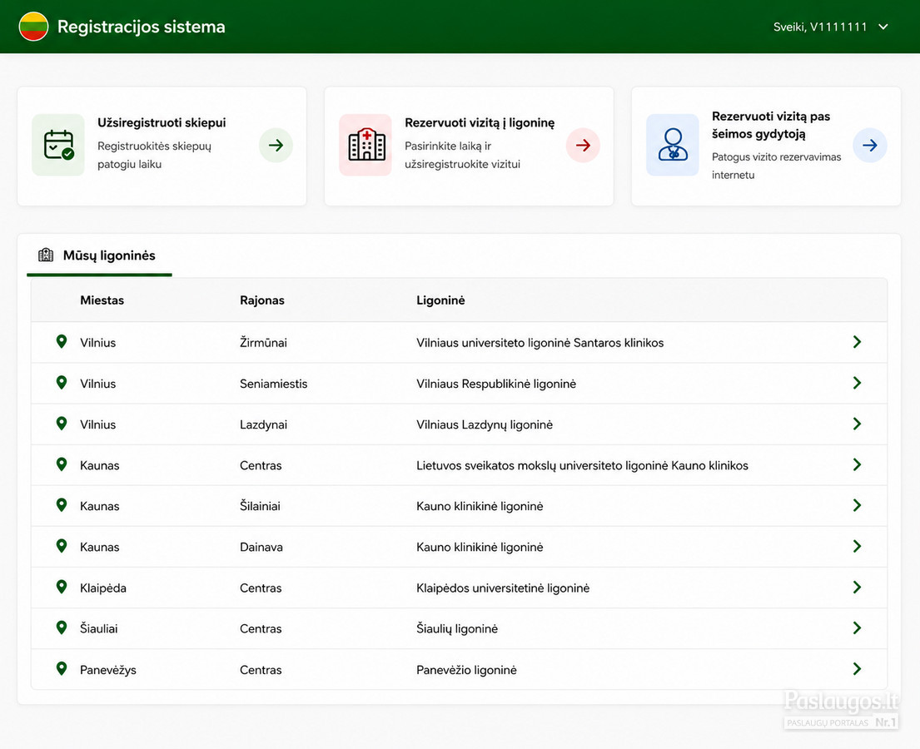920x749 pixels.
Task: Click Registruokitės skiepų patogiu laiku description
Action: [x=154, y=155]
